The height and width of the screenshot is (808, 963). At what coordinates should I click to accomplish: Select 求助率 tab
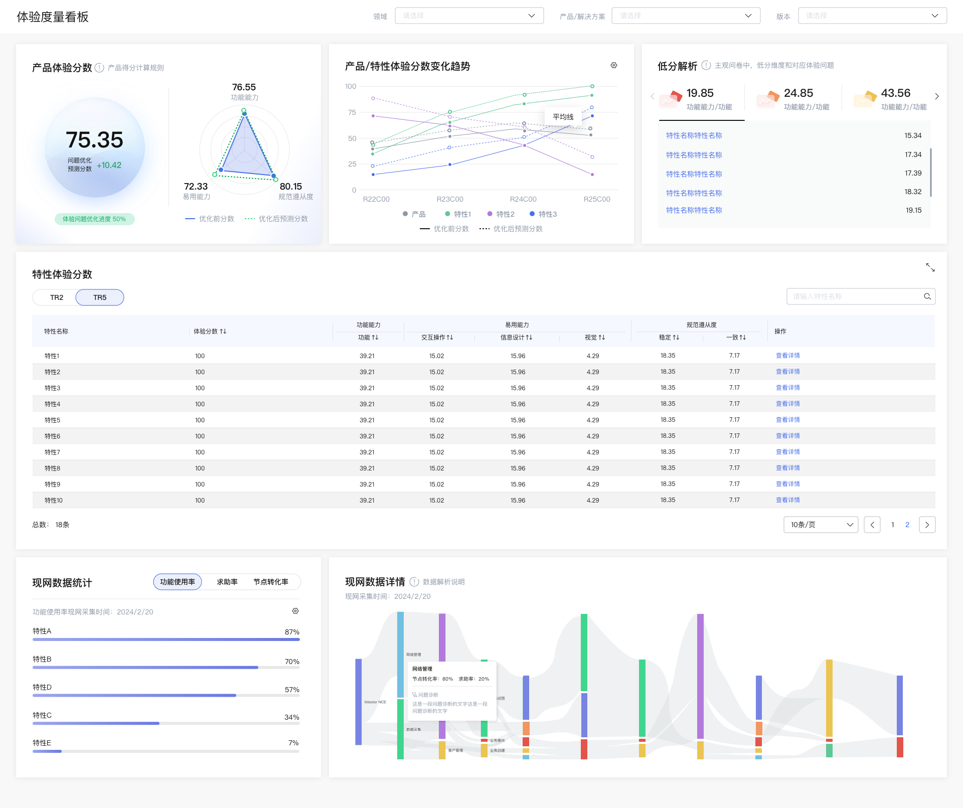[x=227, y=582]
